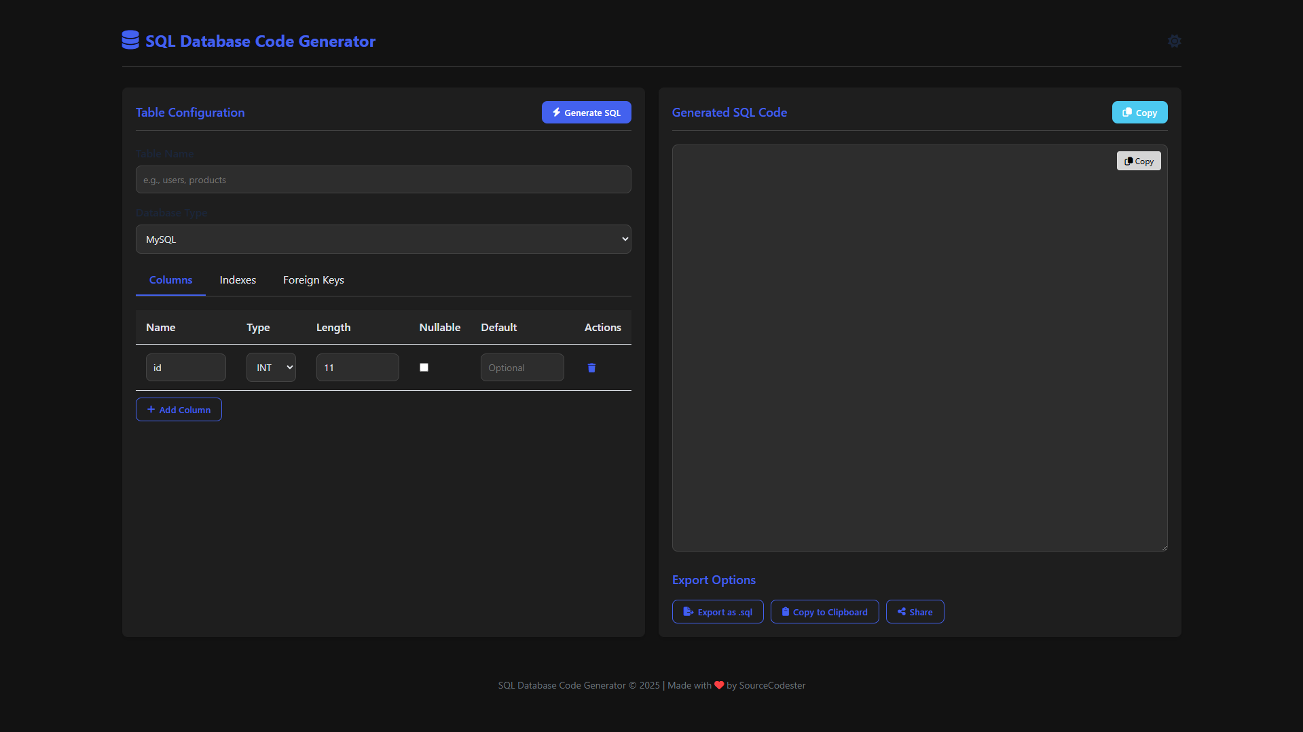
Task: Click the Export Options heading
Action: tap(714, 580)
